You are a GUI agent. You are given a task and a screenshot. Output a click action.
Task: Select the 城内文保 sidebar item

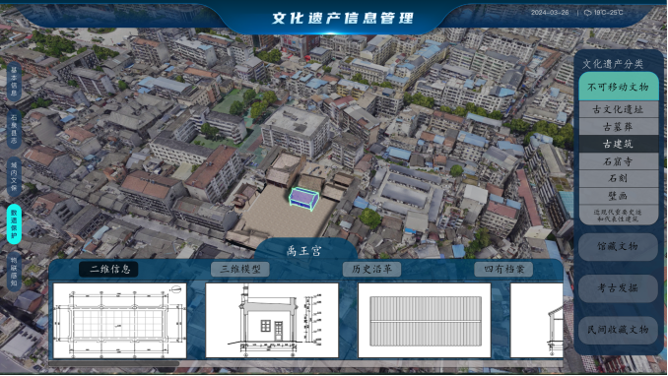(14, 176)
